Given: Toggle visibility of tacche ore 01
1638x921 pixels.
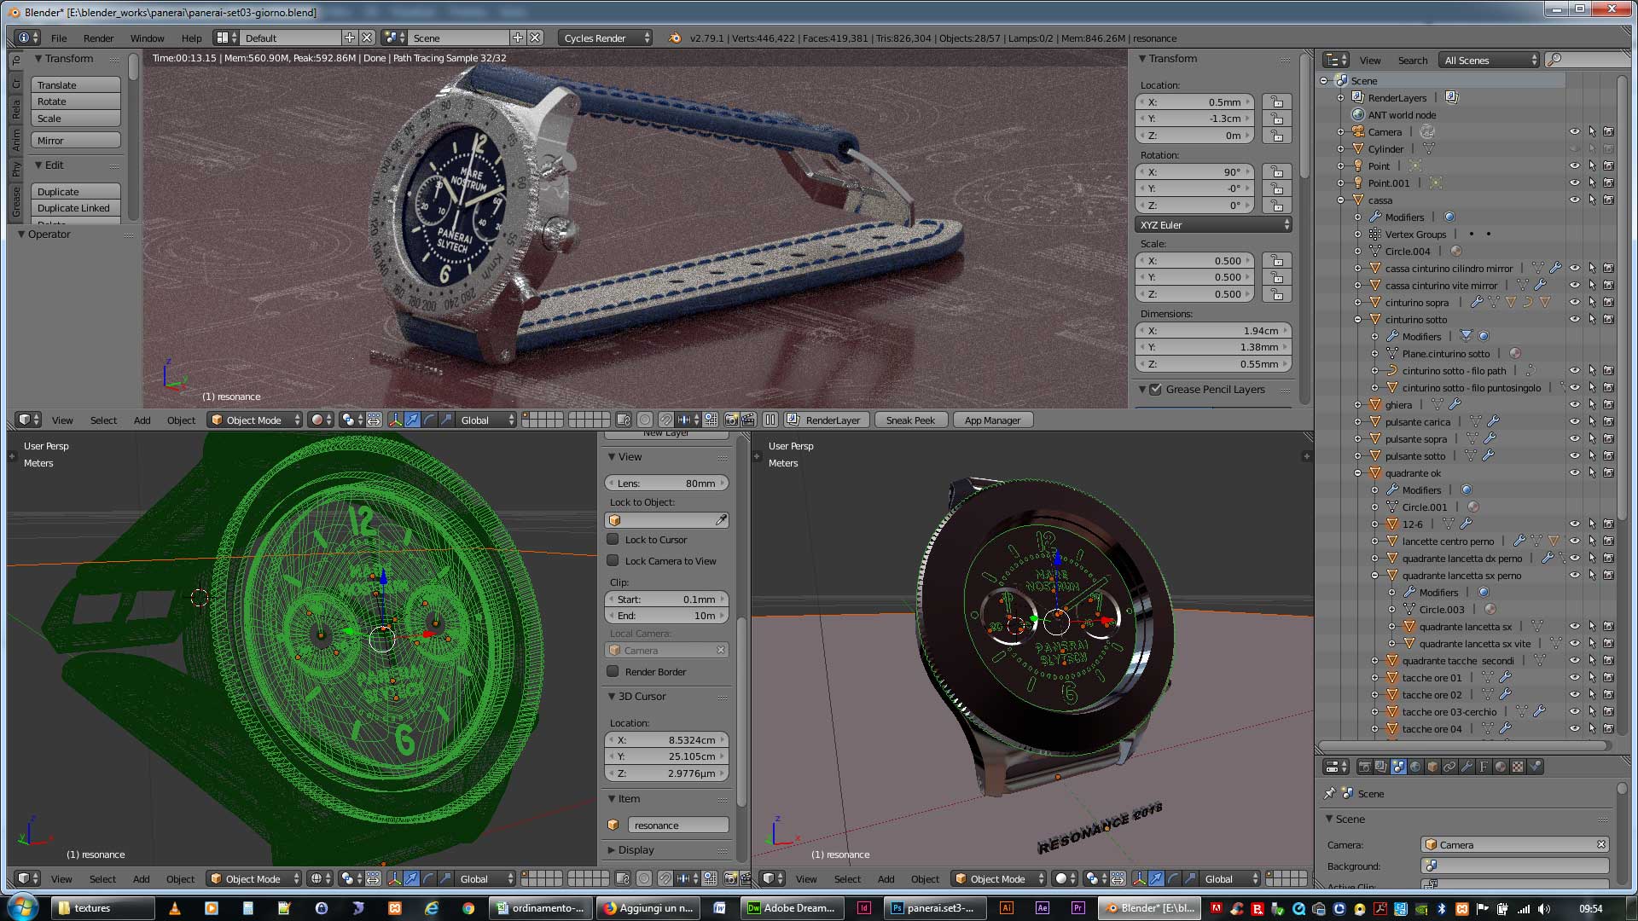Looking at the screenshot, I should coord(1575,677).
